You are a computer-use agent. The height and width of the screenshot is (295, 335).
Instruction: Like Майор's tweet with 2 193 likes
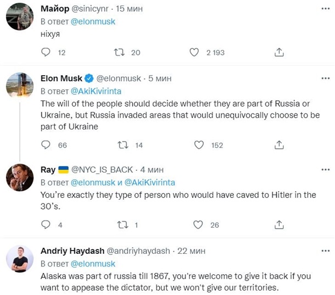coord(194,53)
